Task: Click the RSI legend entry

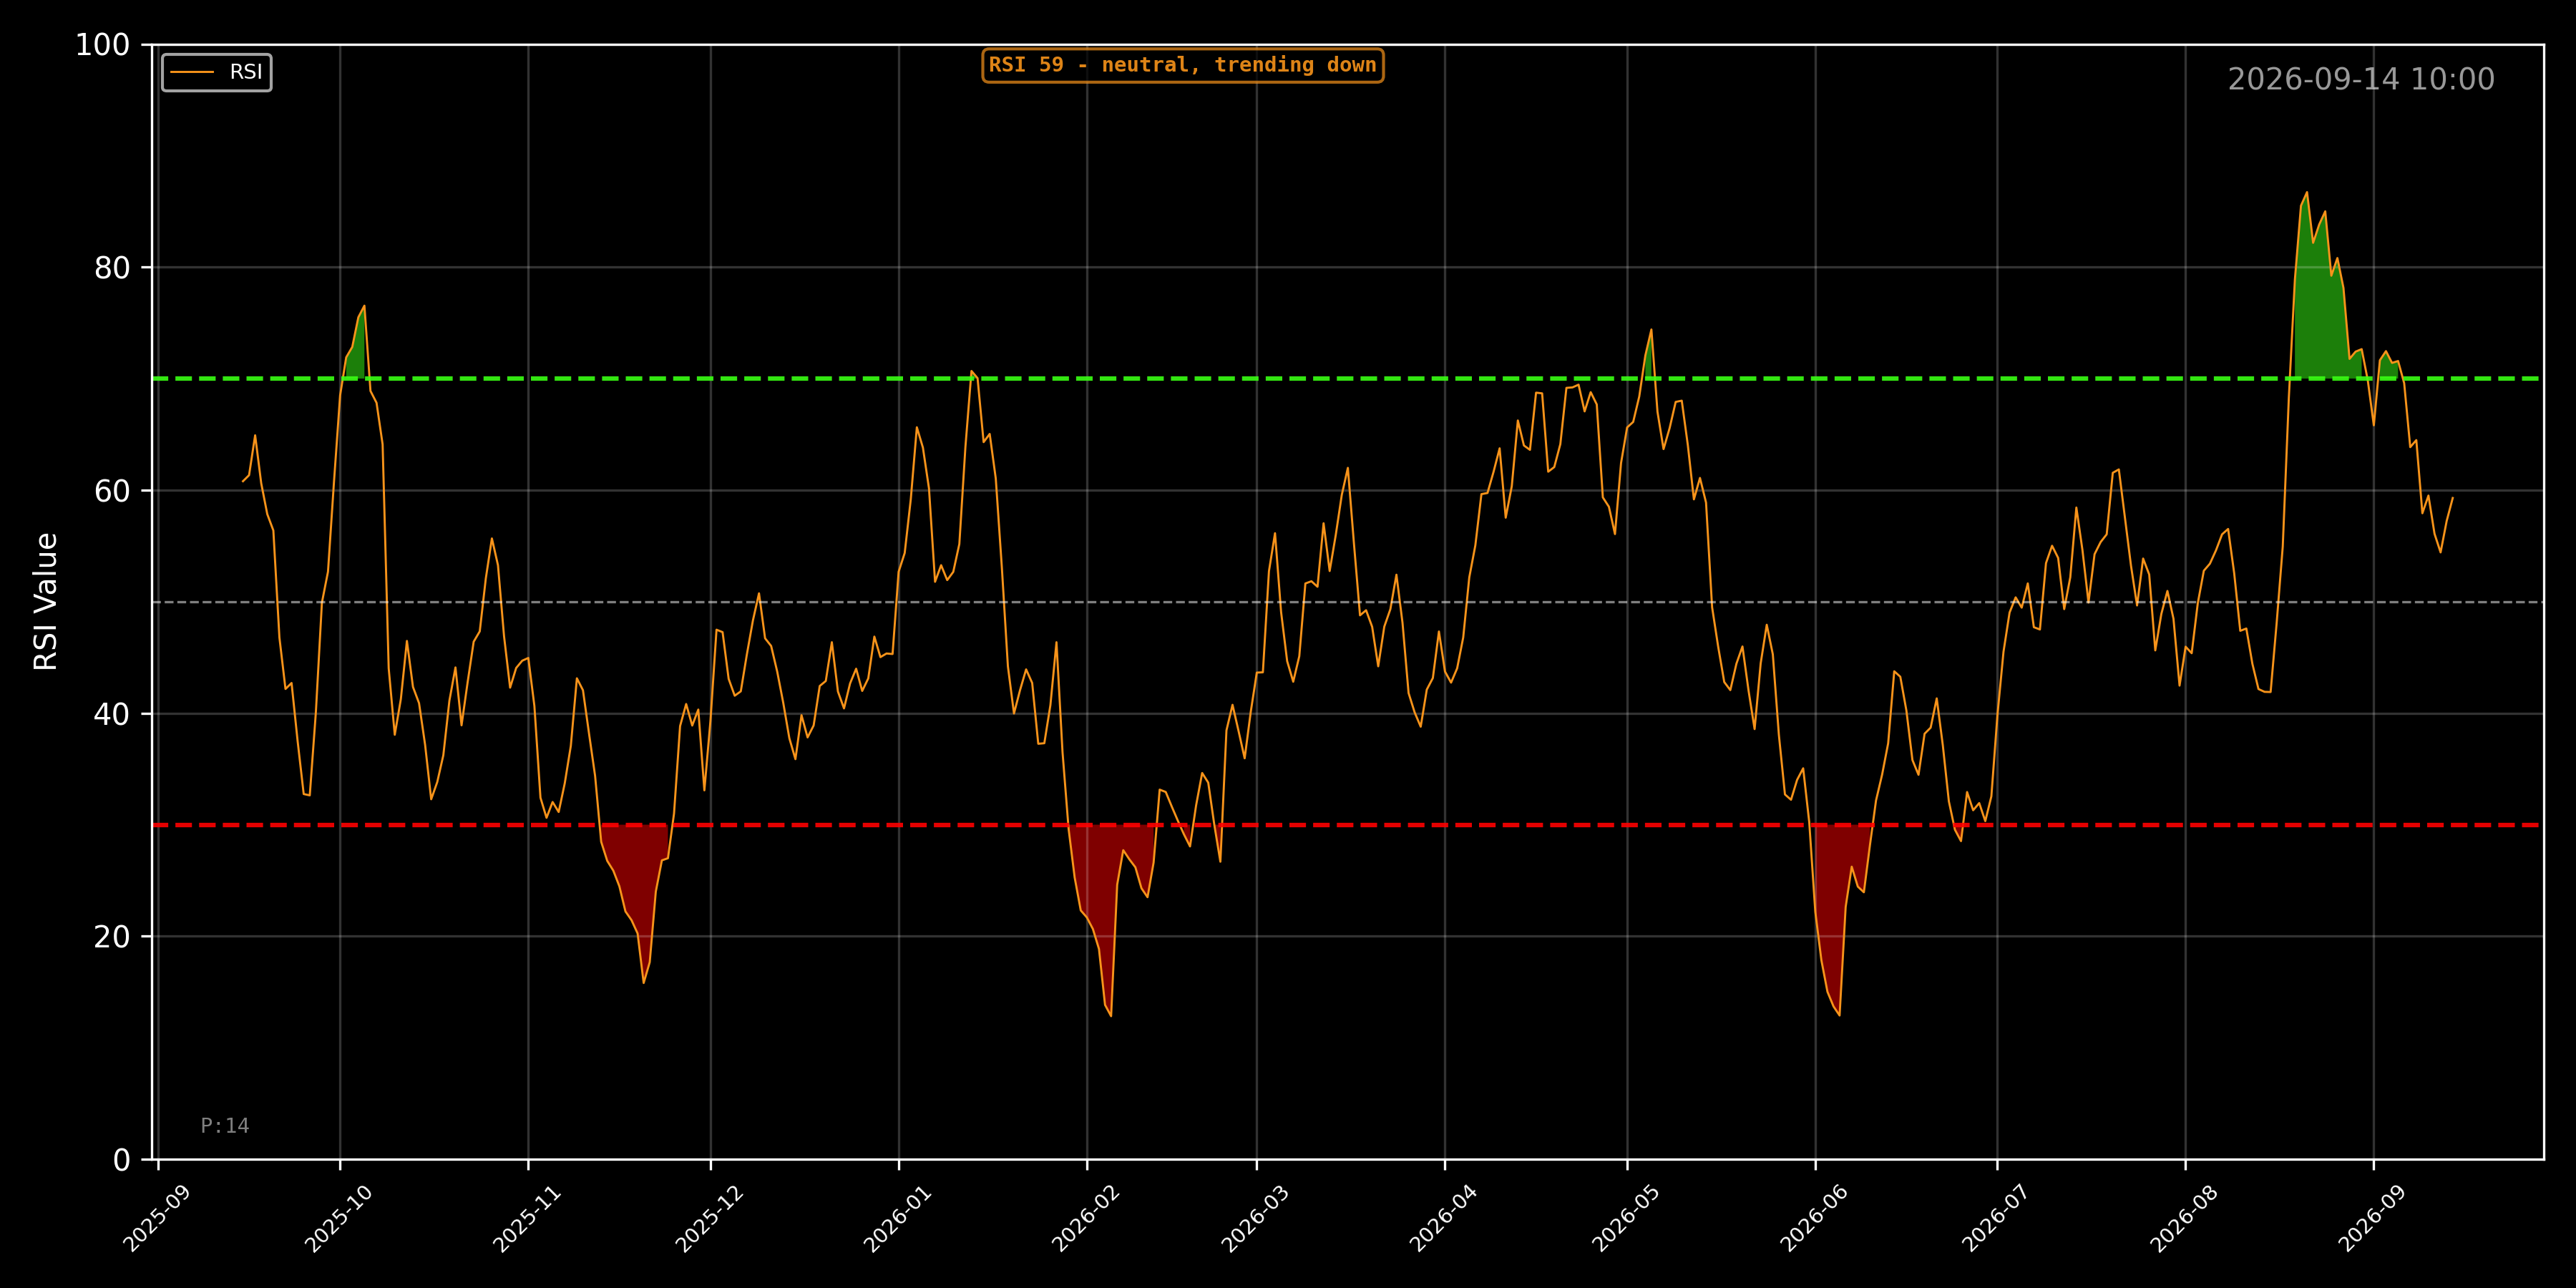Action: 217,72
